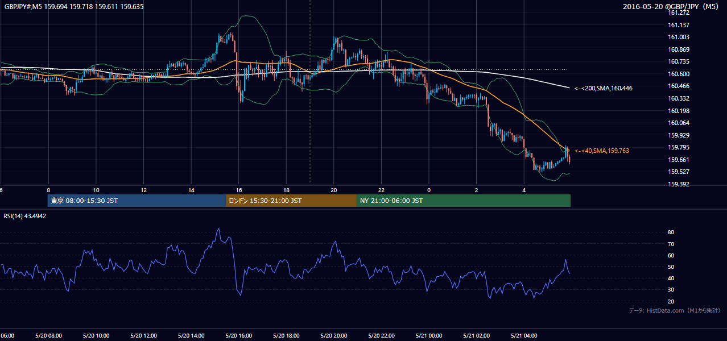
Task: Click price axis value 159.392
Action: click(x=679, y=184)
